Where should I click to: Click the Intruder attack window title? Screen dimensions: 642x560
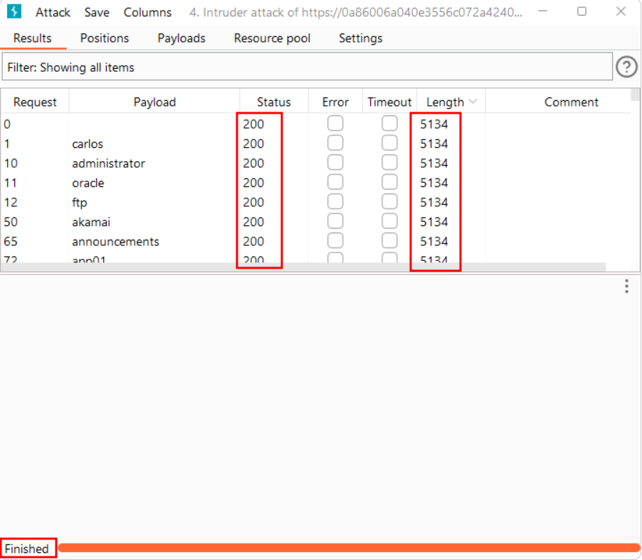coord(355,12)
